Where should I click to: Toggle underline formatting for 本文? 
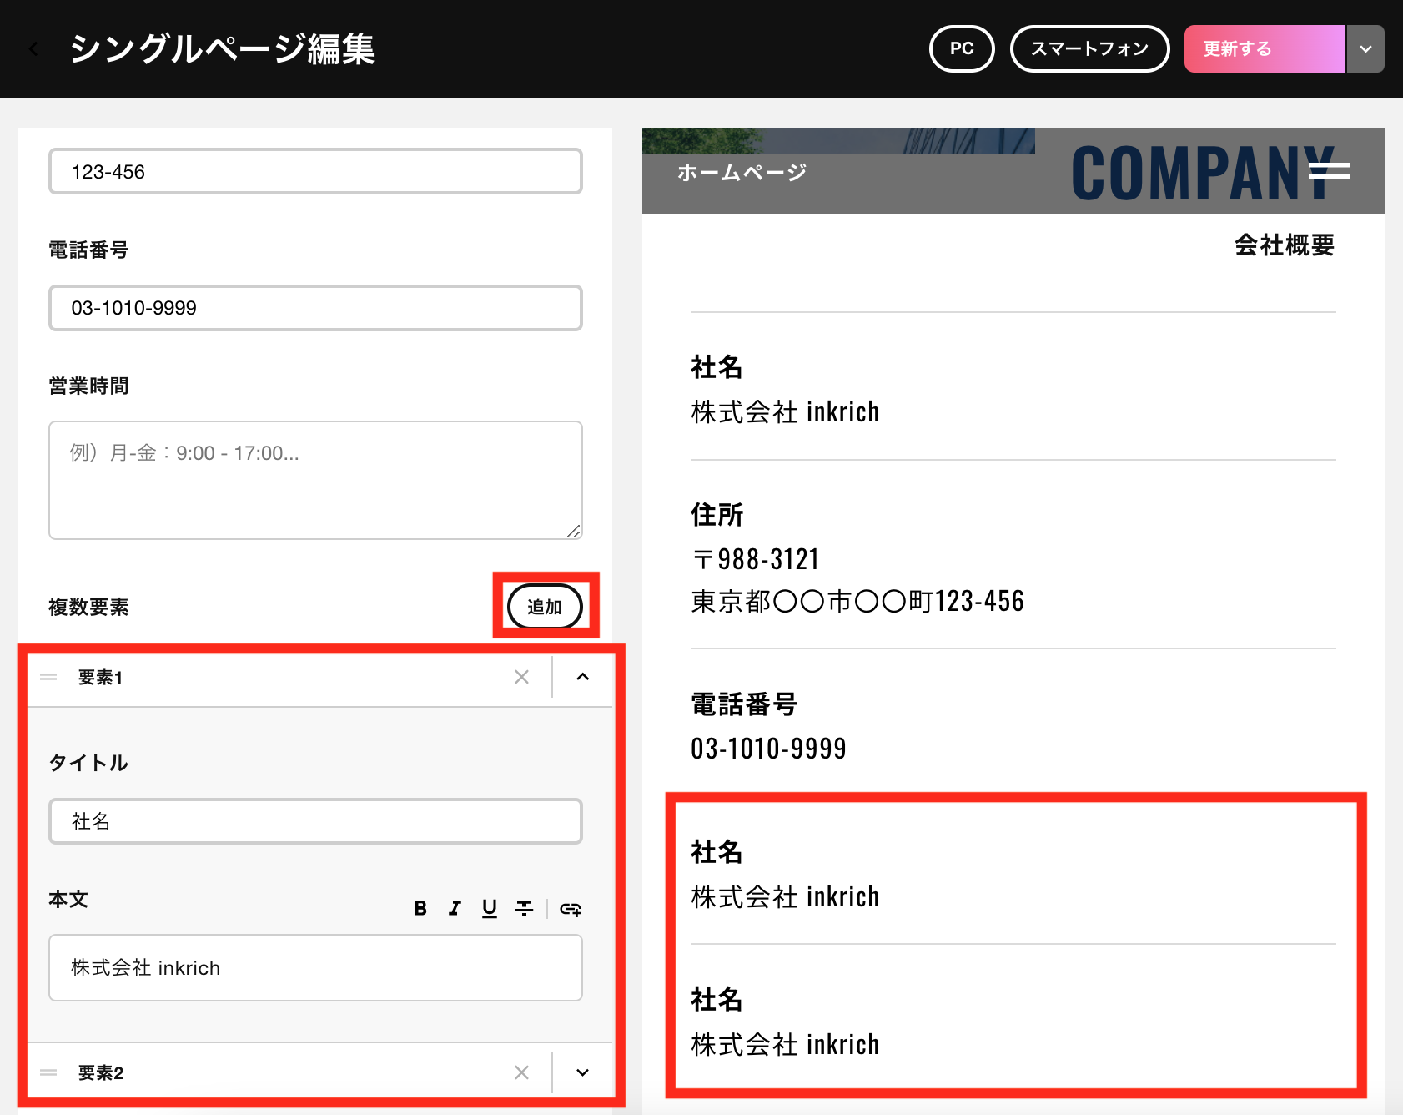click(x=490, y=908)
